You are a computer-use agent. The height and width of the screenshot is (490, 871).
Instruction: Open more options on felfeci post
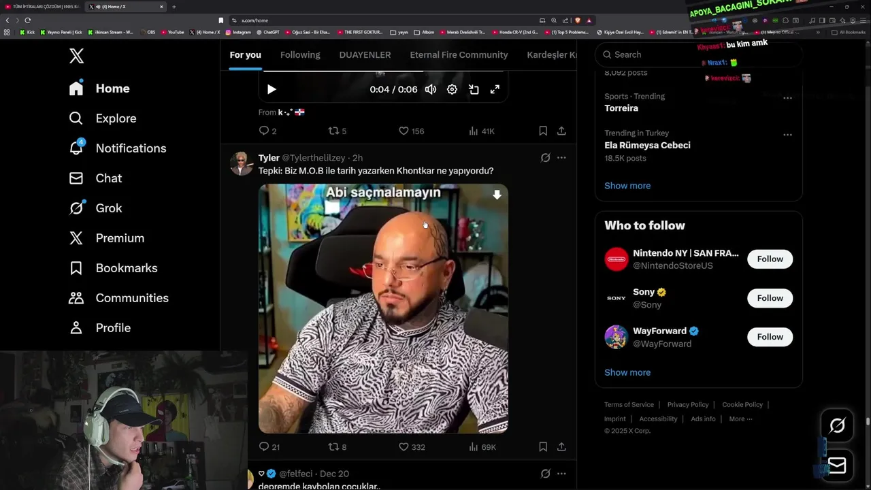click(x=561, y=474)
